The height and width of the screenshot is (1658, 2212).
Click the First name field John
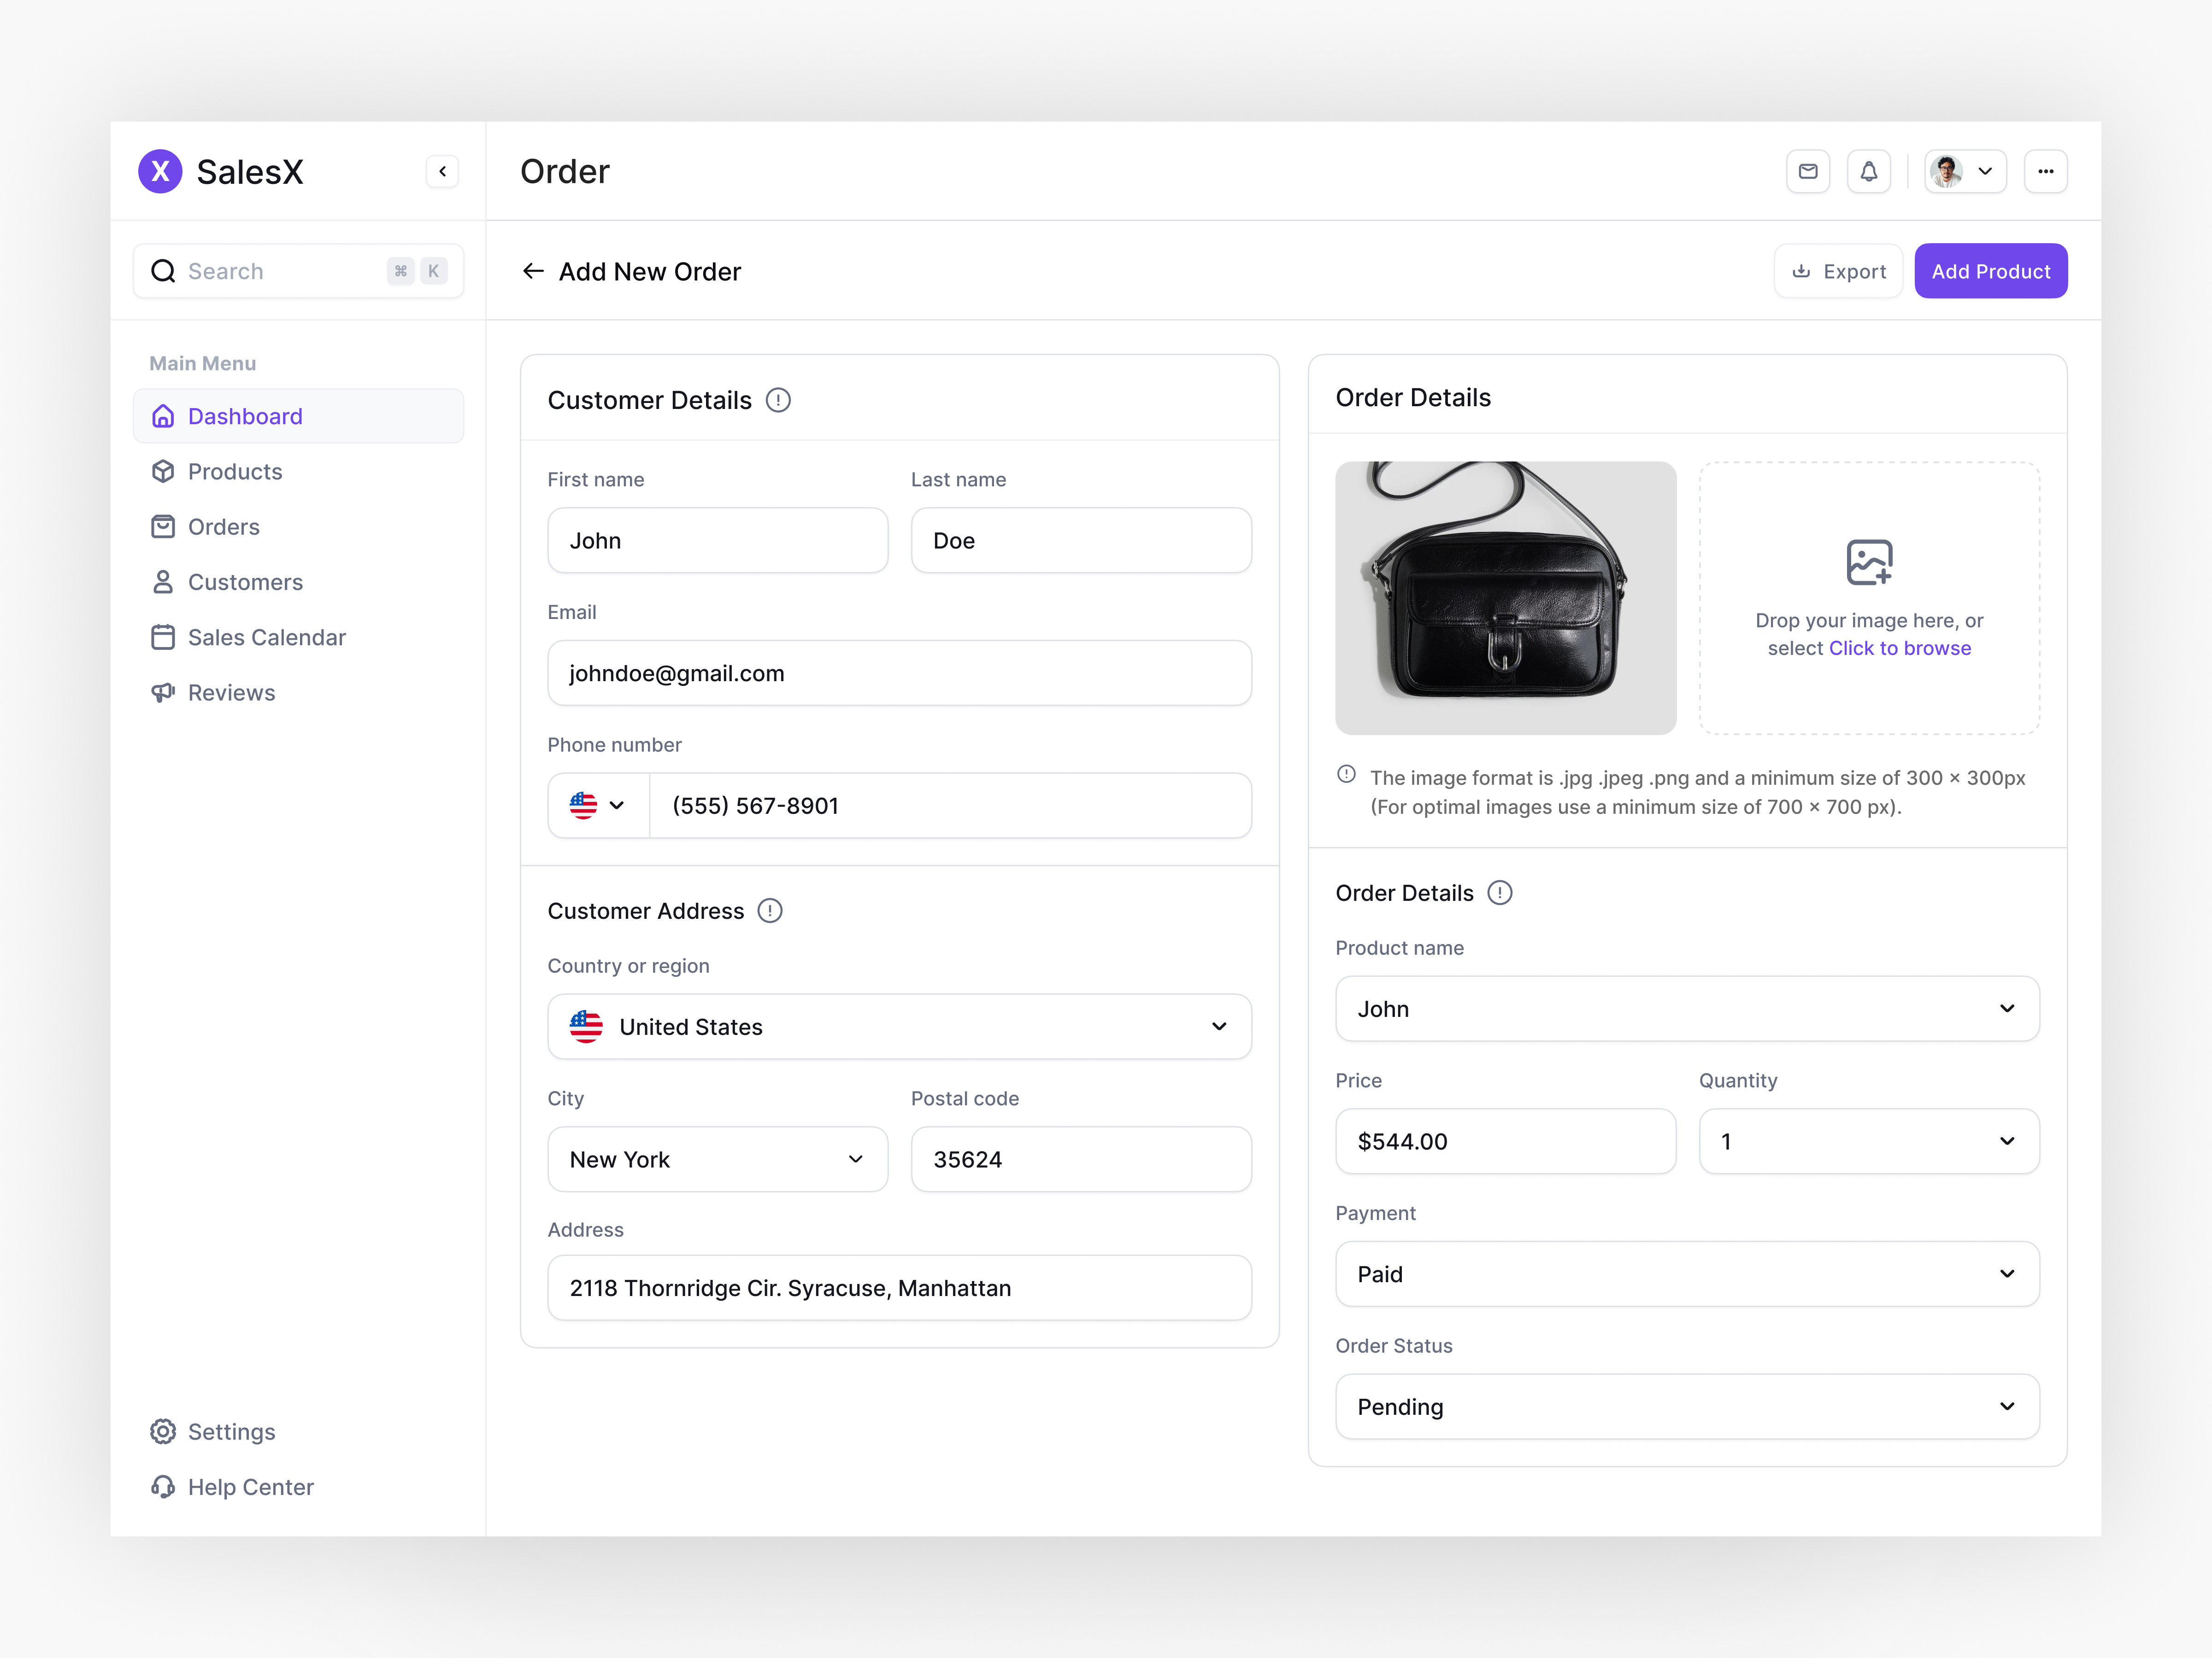[x=717, y=541]
